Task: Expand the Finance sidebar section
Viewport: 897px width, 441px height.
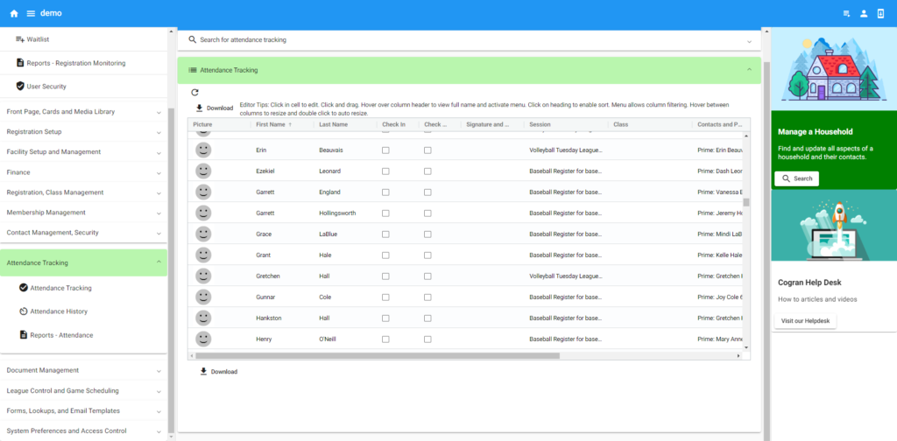Action: coord(159,172)
